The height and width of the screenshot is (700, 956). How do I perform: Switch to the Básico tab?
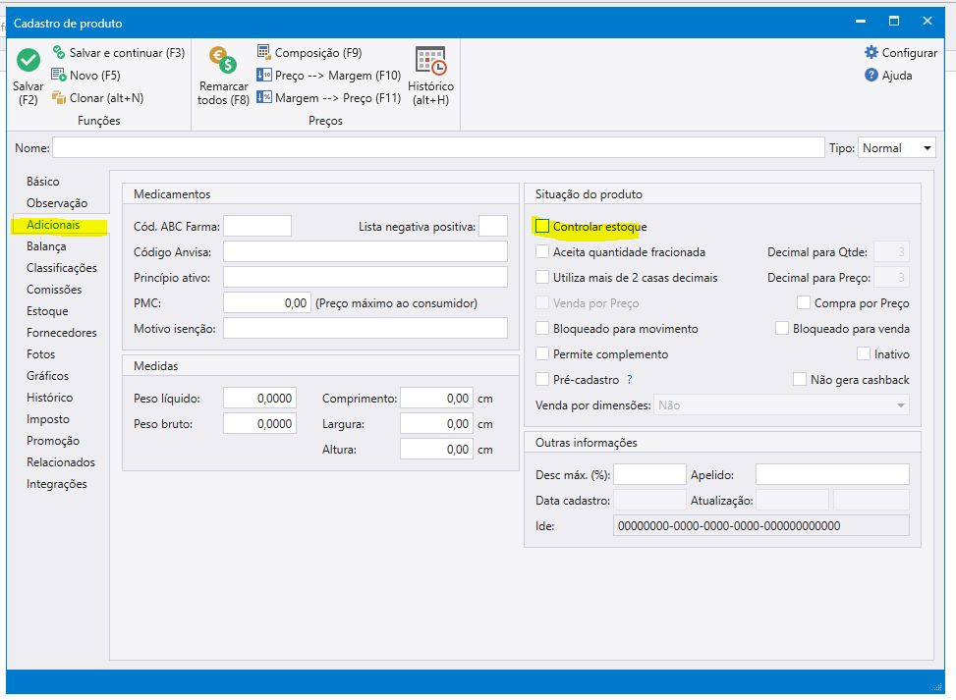pos(43,182)
